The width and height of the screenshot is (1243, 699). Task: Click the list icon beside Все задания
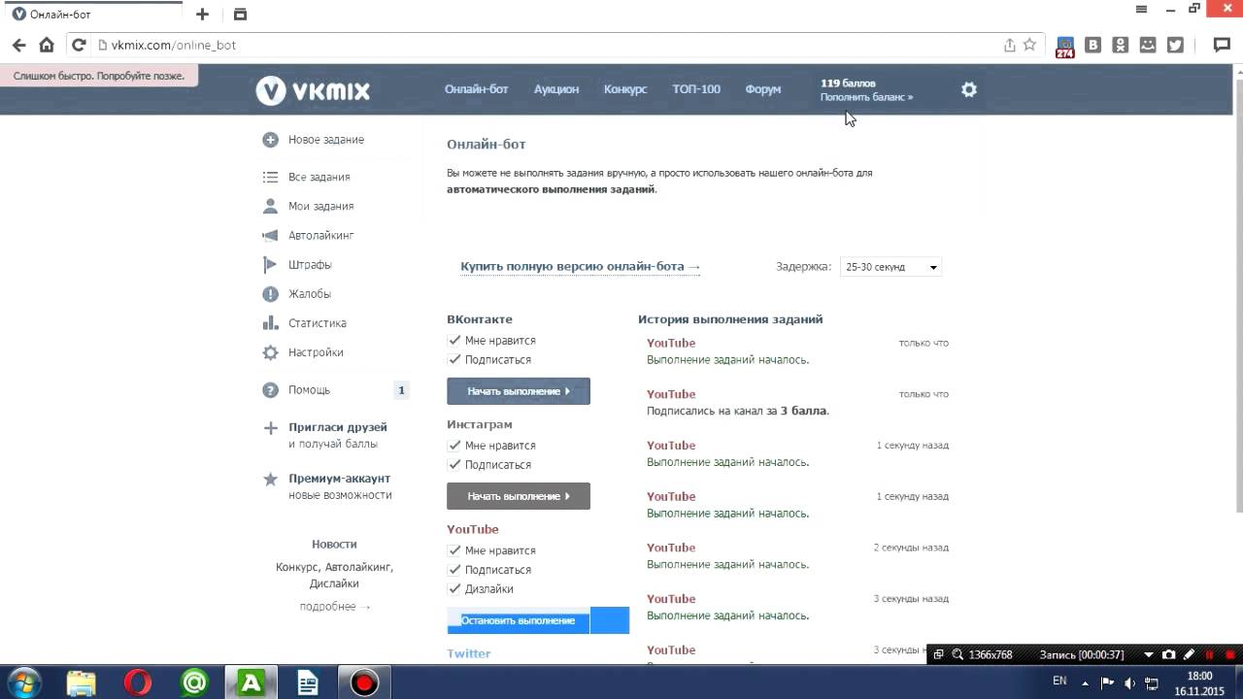coord(270,178)
